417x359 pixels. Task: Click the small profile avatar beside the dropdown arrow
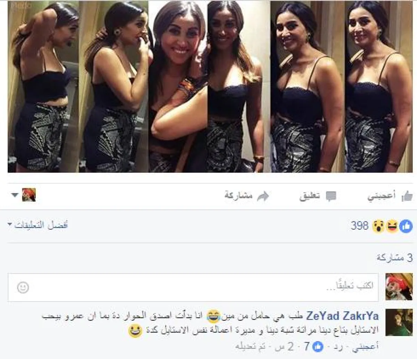[29, 195]
